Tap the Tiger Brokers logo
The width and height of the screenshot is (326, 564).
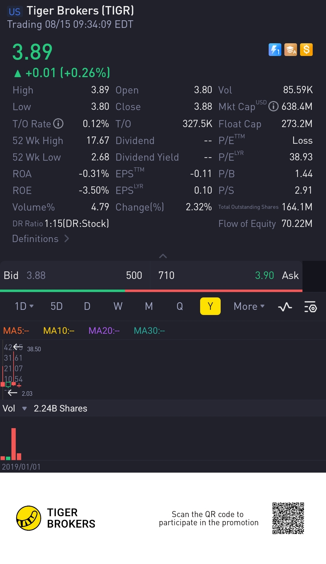29,518
